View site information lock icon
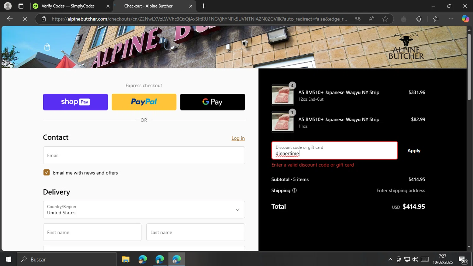This screenshot has width=473, height=266. pyautogui.click(x=44, y=19)
